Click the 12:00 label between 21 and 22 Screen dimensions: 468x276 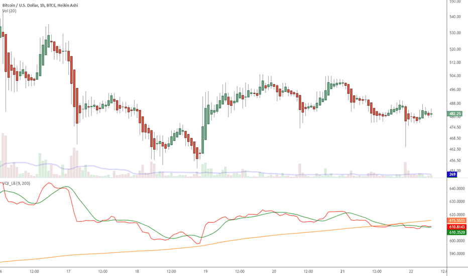(377, 271)
